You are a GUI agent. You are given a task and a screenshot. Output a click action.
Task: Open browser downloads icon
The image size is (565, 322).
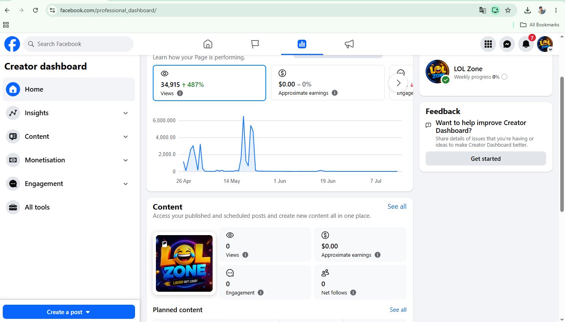coord(528,10)
